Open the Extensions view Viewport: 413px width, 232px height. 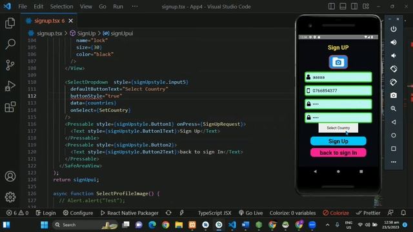click(10, 107)
